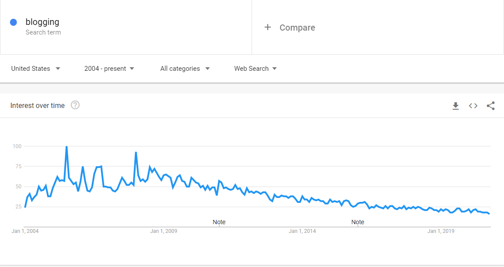Click the Jan 1, 2014 axis label
The height and width of the screenshot is (267, 504).
[302, 231]
